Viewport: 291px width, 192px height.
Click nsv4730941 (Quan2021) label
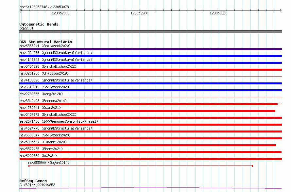(x=40, y=108)
